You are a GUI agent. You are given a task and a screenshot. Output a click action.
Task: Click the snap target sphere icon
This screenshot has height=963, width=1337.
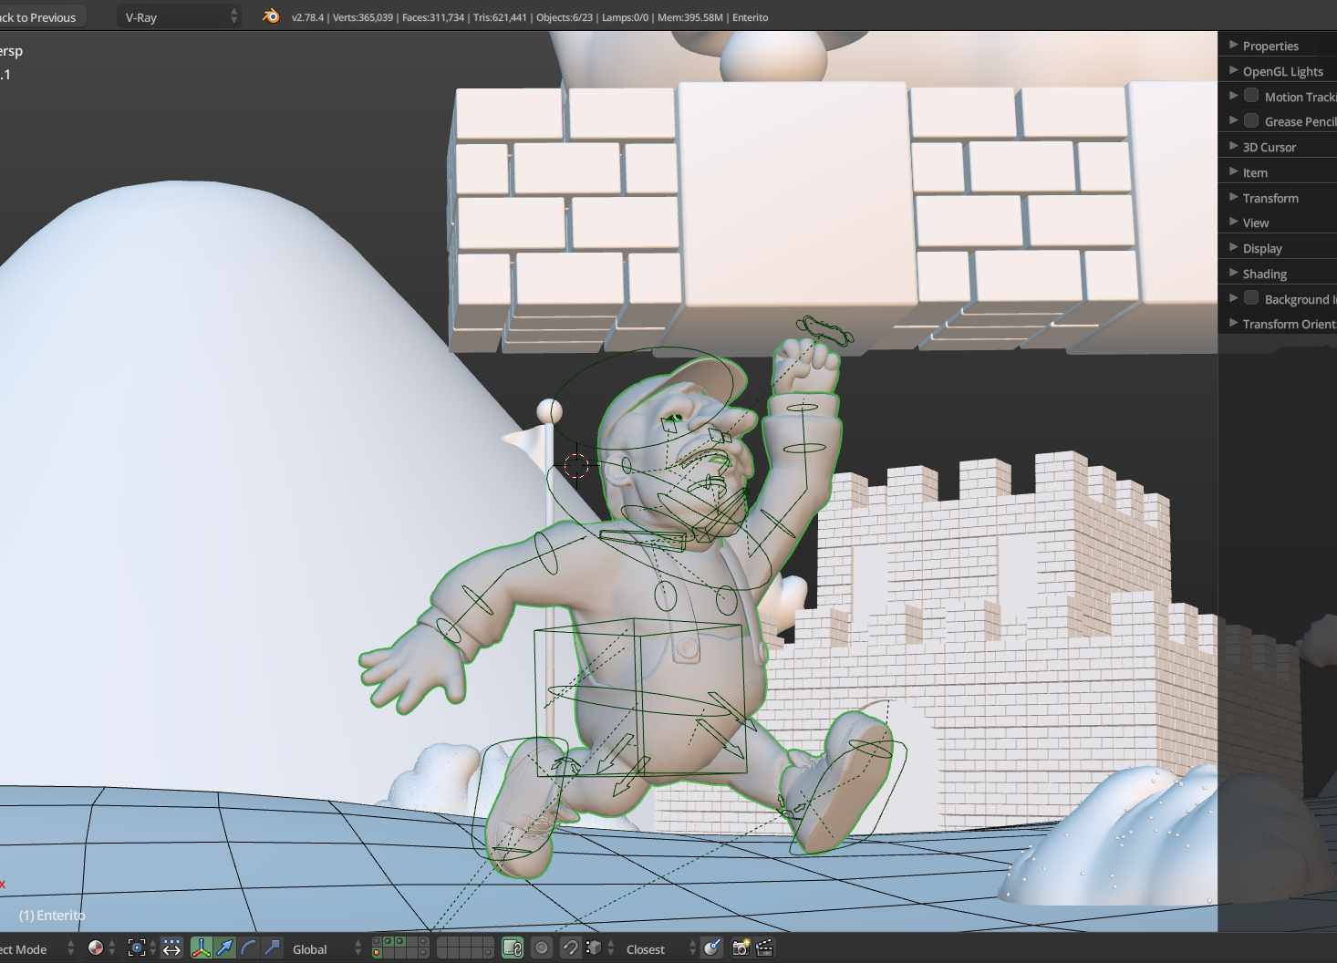click(712, 948)
